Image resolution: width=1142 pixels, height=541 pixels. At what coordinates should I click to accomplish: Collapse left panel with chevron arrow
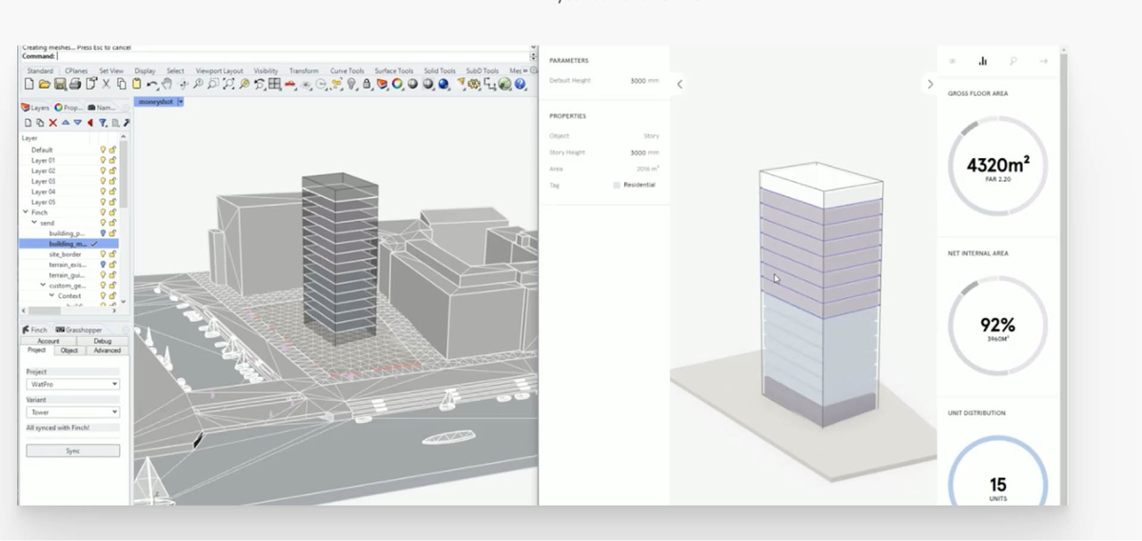click(x=679, y=84)
